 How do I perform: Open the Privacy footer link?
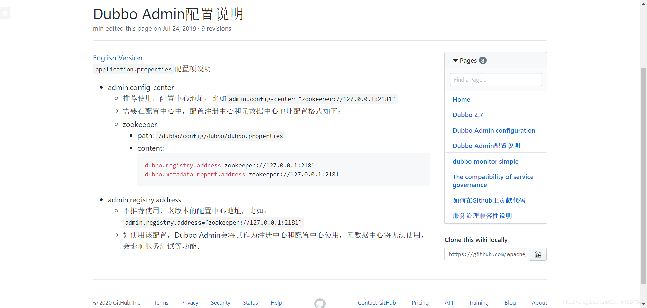coord(190,303)
